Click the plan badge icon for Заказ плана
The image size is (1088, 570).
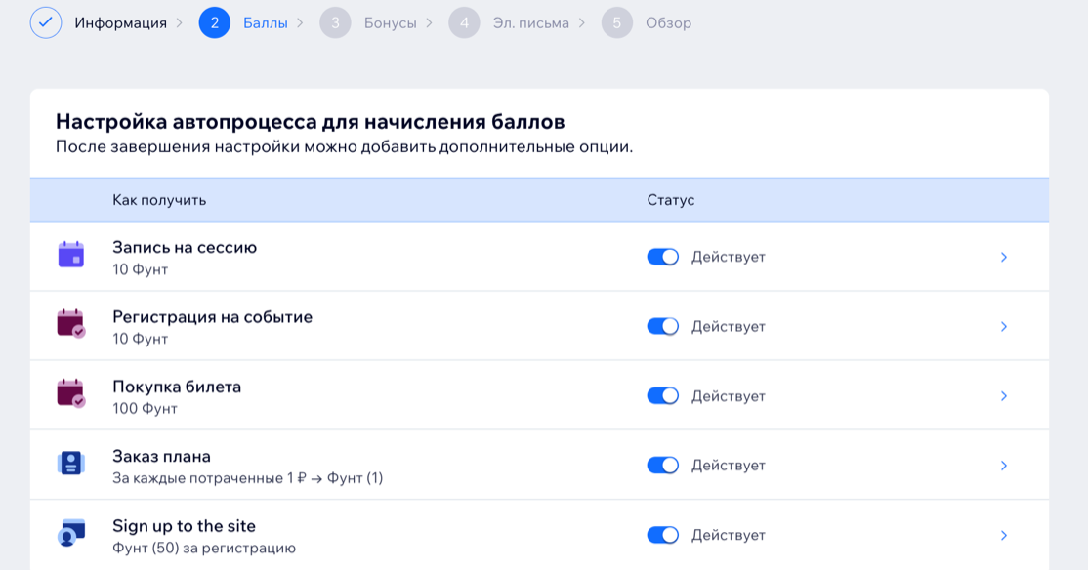[70, 464]
